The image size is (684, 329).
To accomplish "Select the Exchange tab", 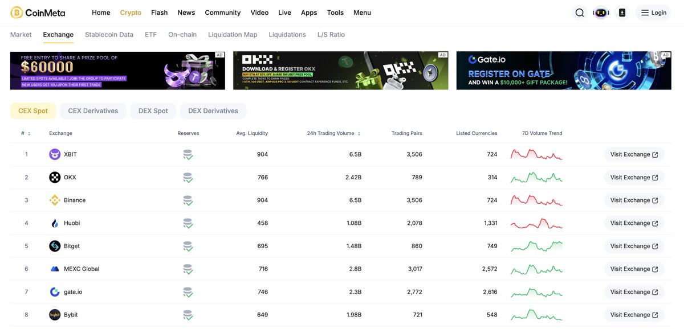I will tap(58, 35).
